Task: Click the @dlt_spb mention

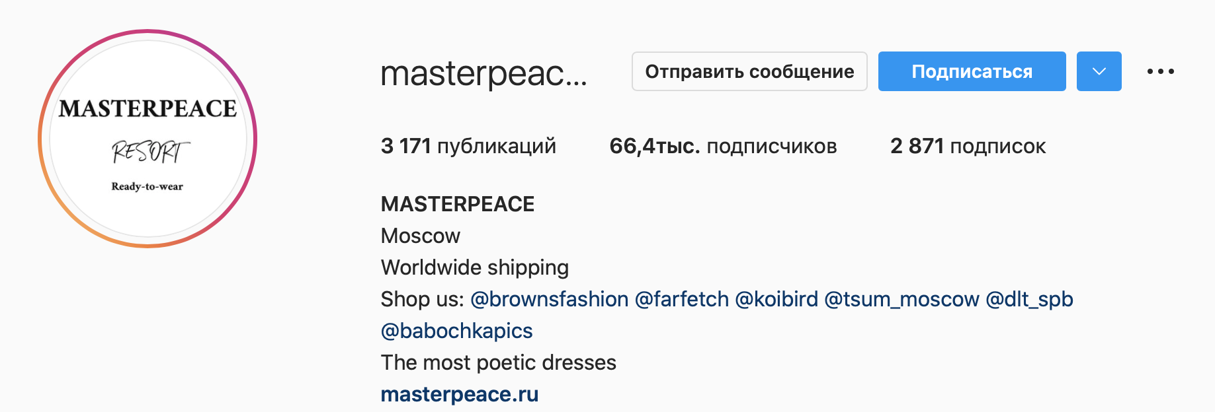Action: tap(1028, 299)
